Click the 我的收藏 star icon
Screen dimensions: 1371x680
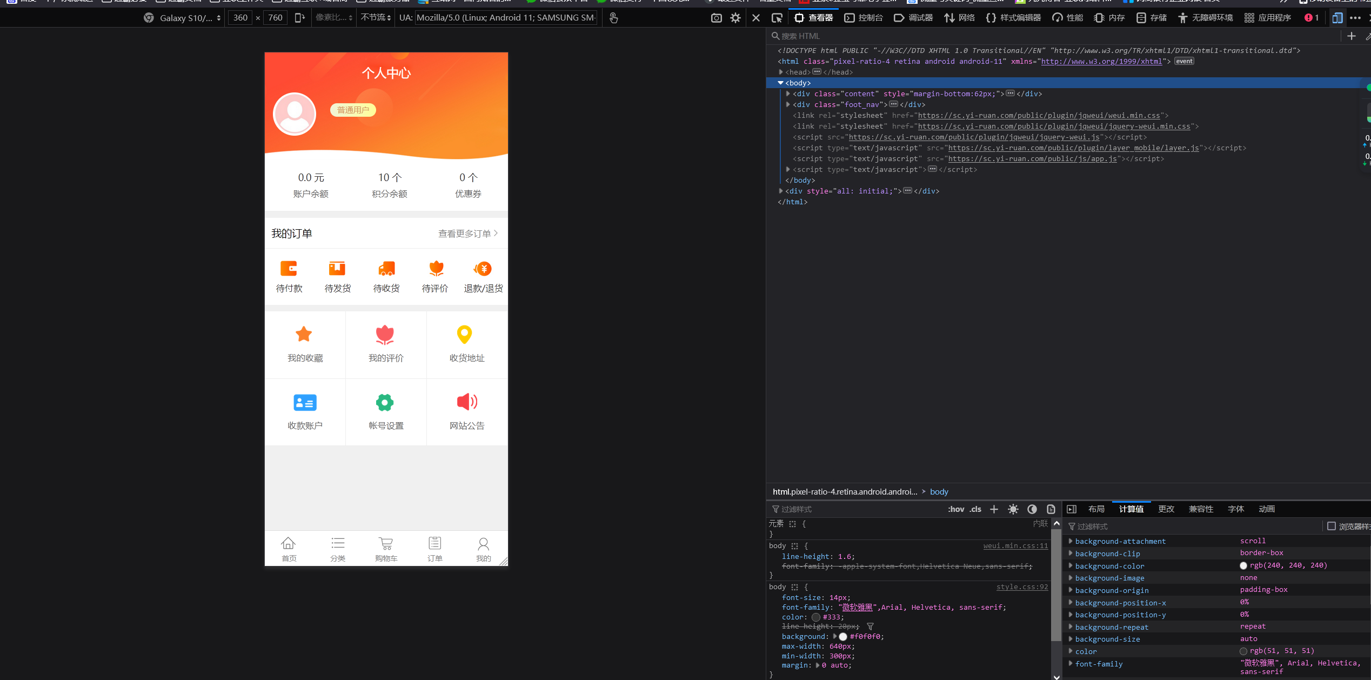coord(304,334)
